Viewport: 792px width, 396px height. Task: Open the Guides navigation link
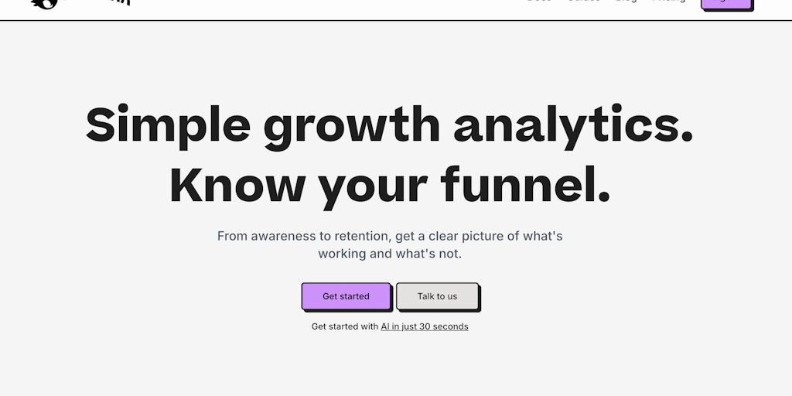click(x=583, y=2)
